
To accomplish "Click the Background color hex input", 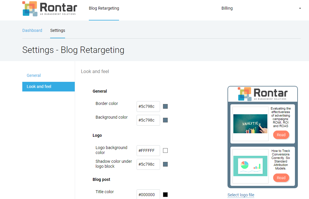I will (148, 120).
